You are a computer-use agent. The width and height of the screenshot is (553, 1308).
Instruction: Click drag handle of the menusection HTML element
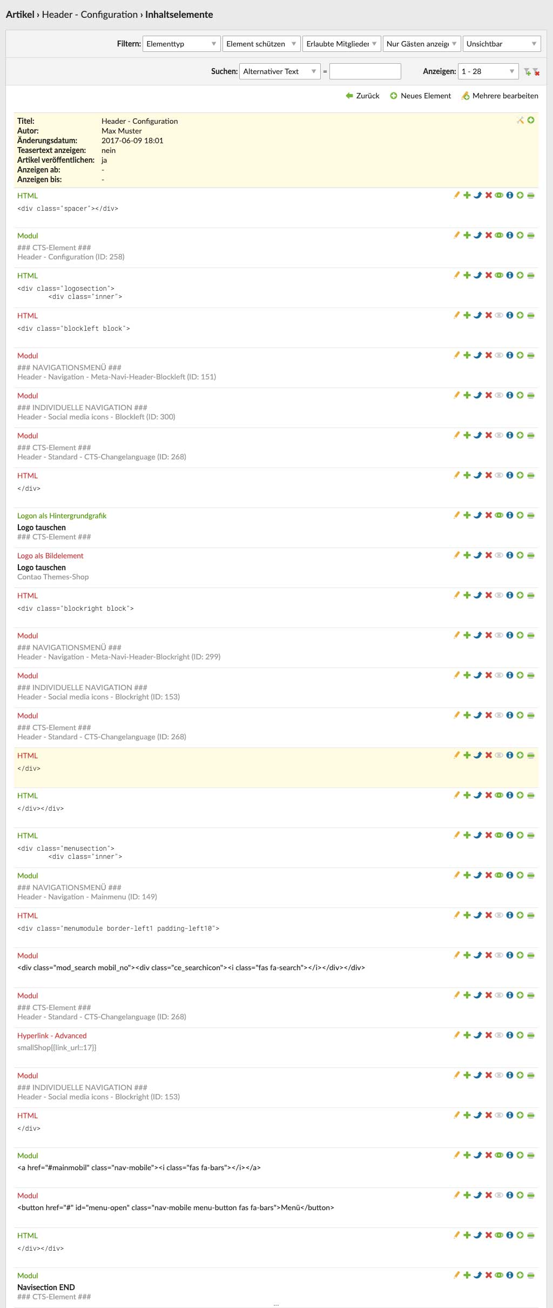531,835
